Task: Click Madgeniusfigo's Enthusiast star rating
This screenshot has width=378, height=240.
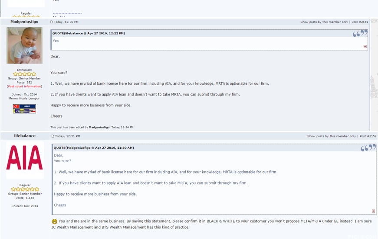Action: tap(24, 74)
